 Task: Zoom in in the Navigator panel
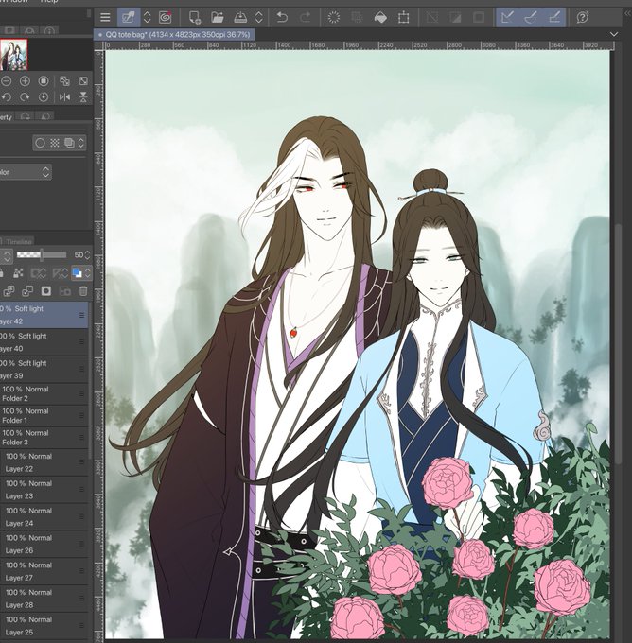[x=25, y=81]
